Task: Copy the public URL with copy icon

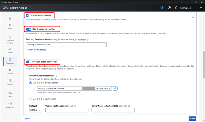Action: point(115,88)
